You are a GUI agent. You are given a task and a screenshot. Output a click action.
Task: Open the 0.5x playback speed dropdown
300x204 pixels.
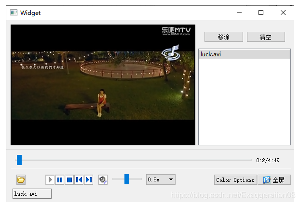click(x=161, y=179)
